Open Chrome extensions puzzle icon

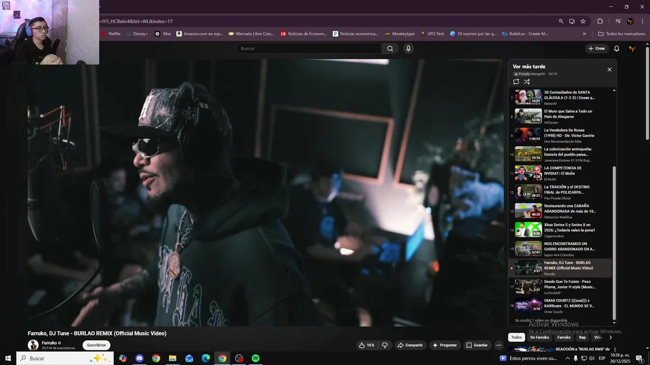tap(600, 21)
